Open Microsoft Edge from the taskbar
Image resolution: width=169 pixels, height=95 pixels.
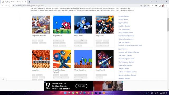tap(84, 93)
